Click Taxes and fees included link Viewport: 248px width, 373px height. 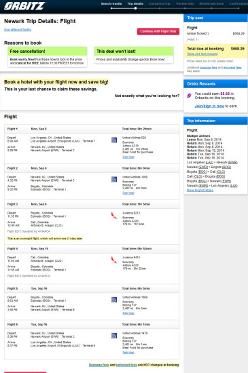click(202, 54)
